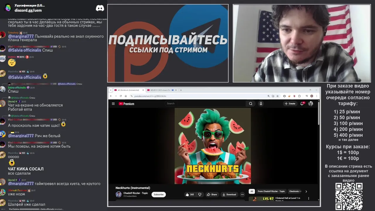375x211 pixels.
Task: Click the YouTube search input field
Action: [206, 103]
